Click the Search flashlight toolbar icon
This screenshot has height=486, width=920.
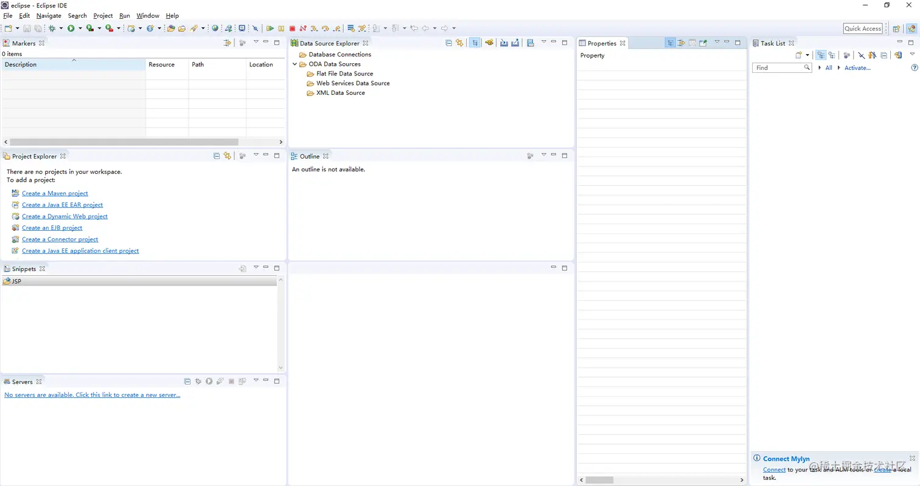[194, 29]
